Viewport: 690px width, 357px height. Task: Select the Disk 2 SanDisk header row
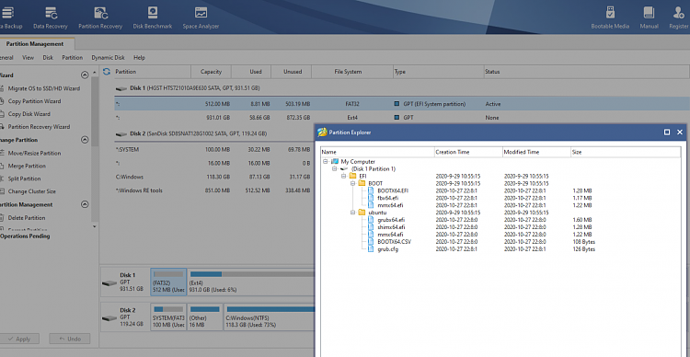[x=213, y=133]
